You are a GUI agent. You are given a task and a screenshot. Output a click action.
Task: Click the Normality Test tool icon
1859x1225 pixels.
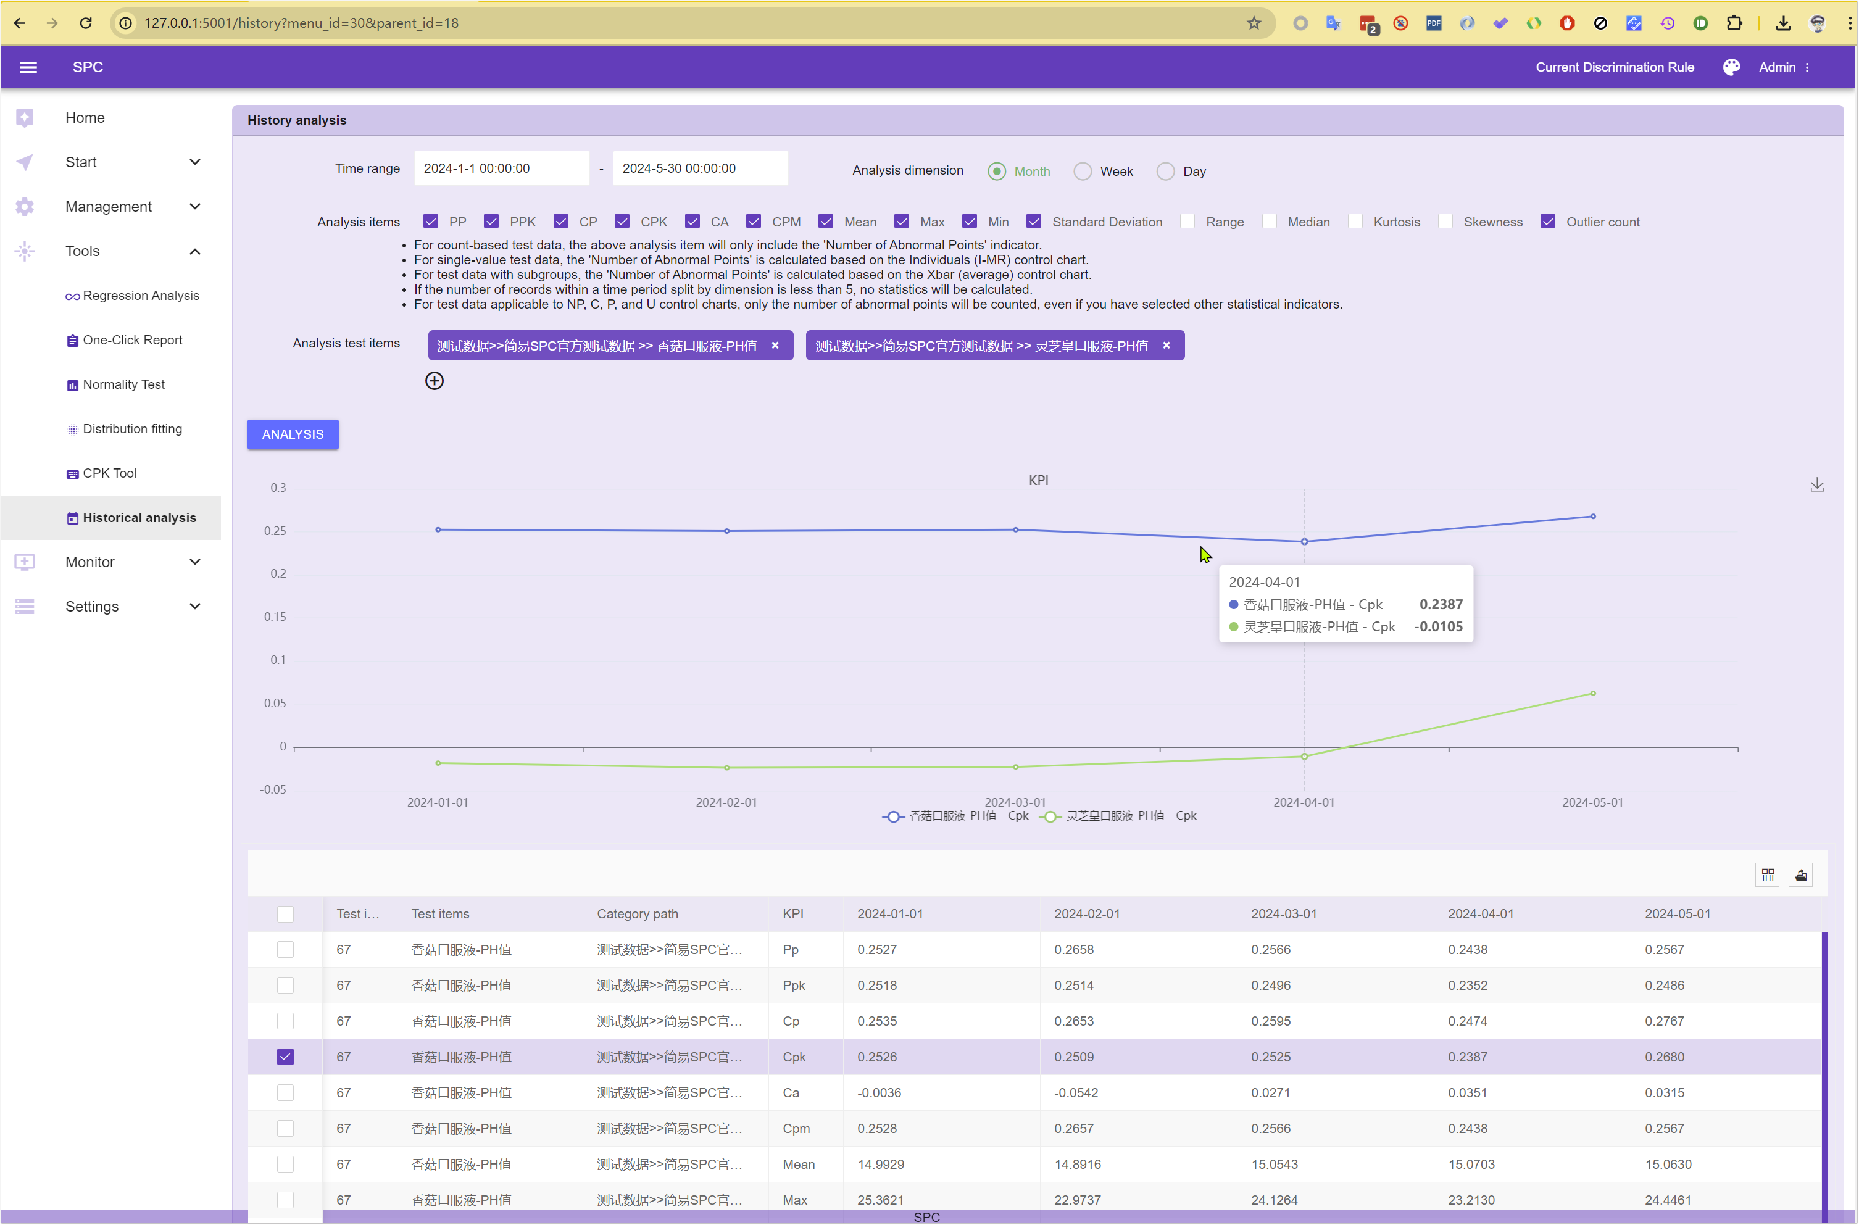click(72, 384)
